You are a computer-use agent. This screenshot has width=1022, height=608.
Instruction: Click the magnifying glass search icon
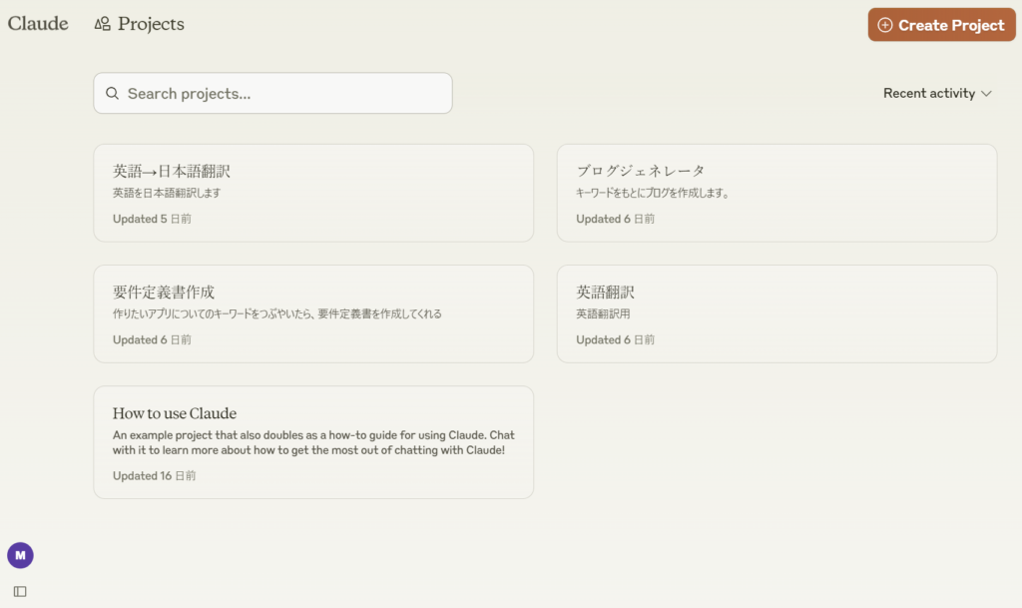113,94
